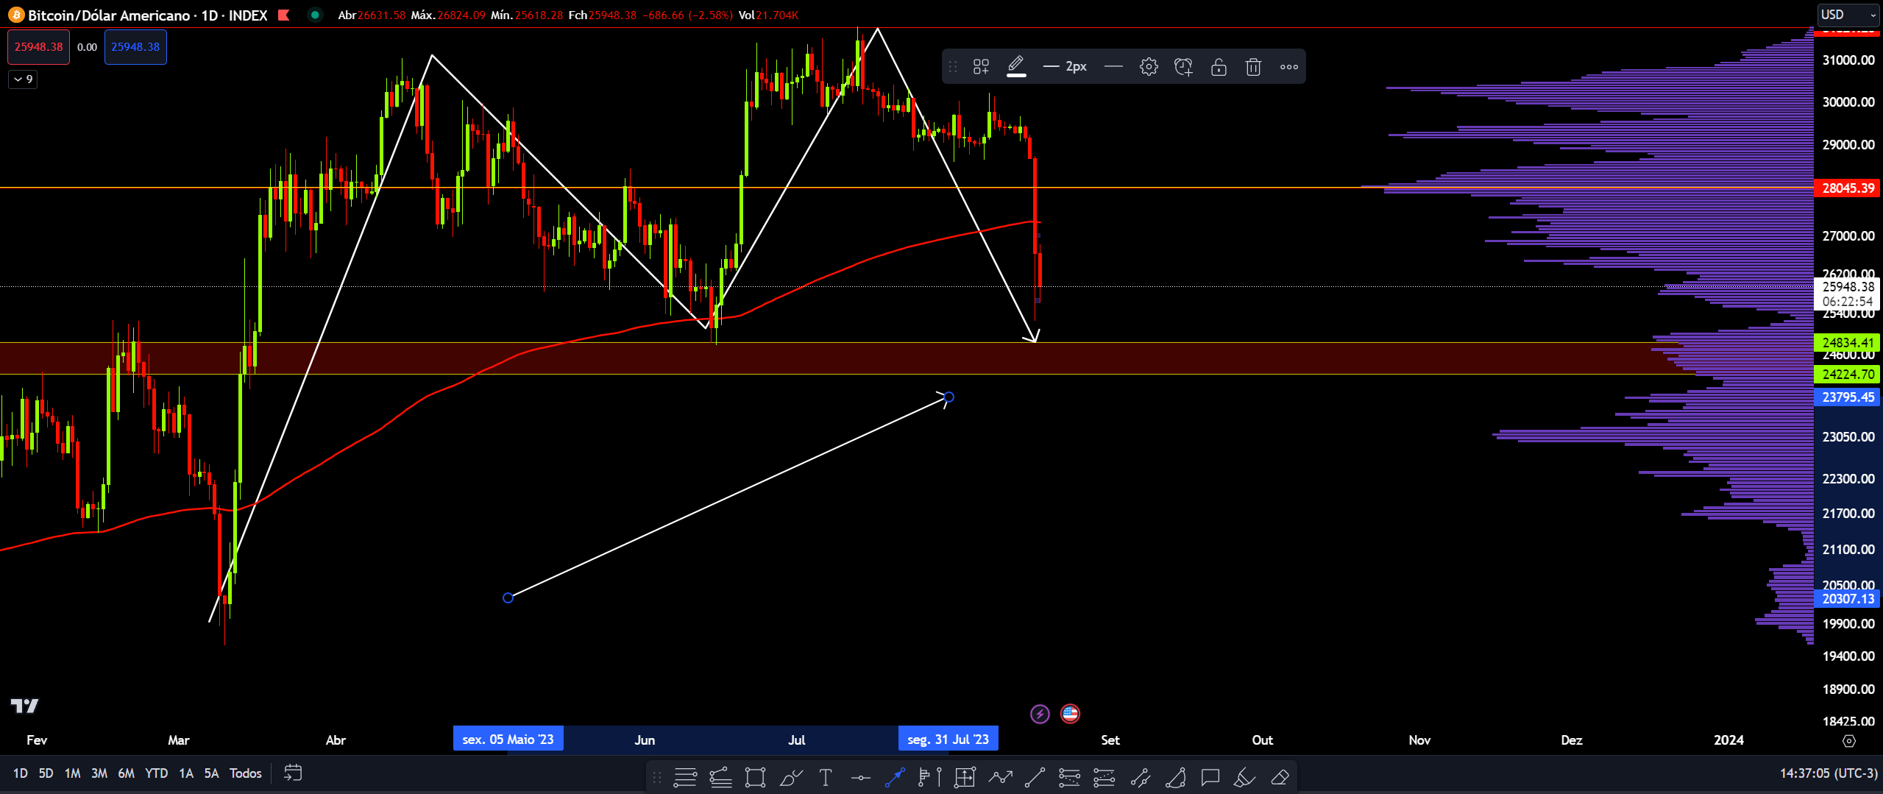Set time range to 6M
This screenshot has height=794, width=1883.
[126, 773]
